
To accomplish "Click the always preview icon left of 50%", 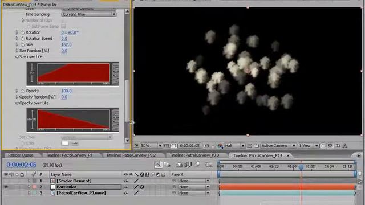I will (136, 146).
